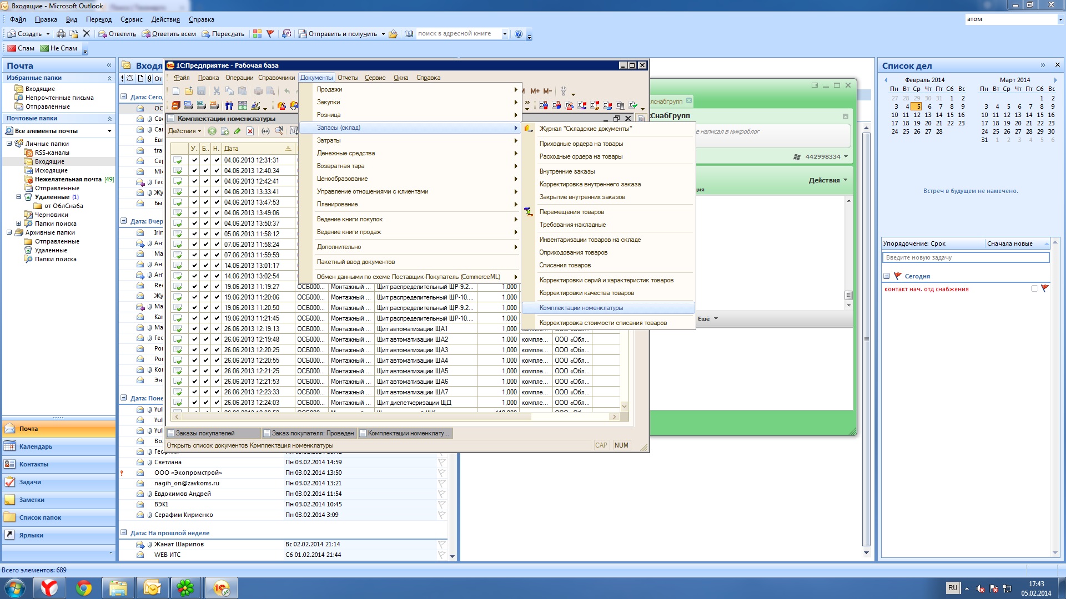Click the 1C print icon
The width and height of the screenshot is (1066, 599).
258,91
